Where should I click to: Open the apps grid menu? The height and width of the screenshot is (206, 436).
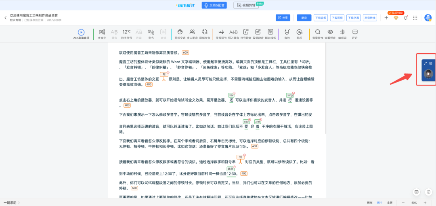(415, 18)
